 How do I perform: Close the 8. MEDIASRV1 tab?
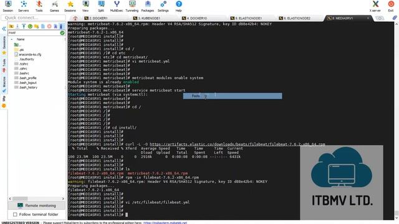coord(368,18)
